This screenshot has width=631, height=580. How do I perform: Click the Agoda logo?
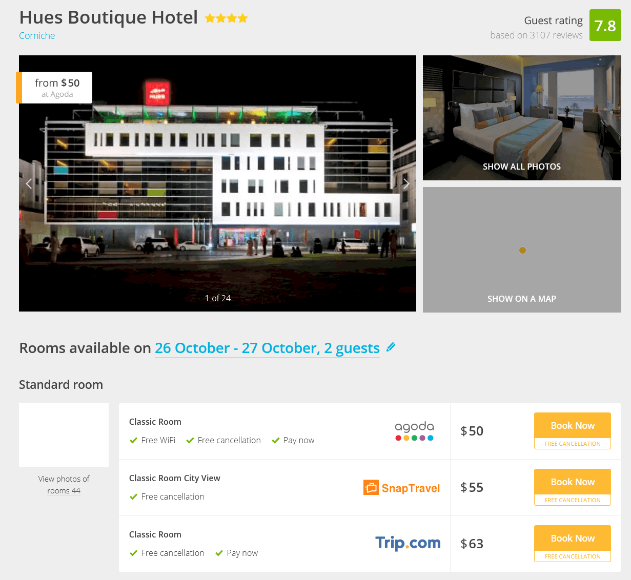414,431
